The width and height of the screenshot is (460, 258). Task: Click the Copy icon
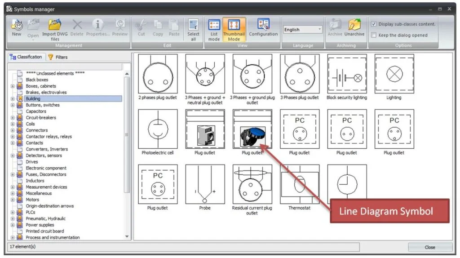pyautogui.click(x=158, y=25)
